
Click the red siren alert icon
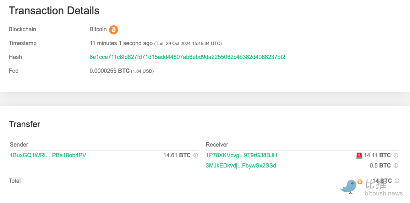coord(359,155)
